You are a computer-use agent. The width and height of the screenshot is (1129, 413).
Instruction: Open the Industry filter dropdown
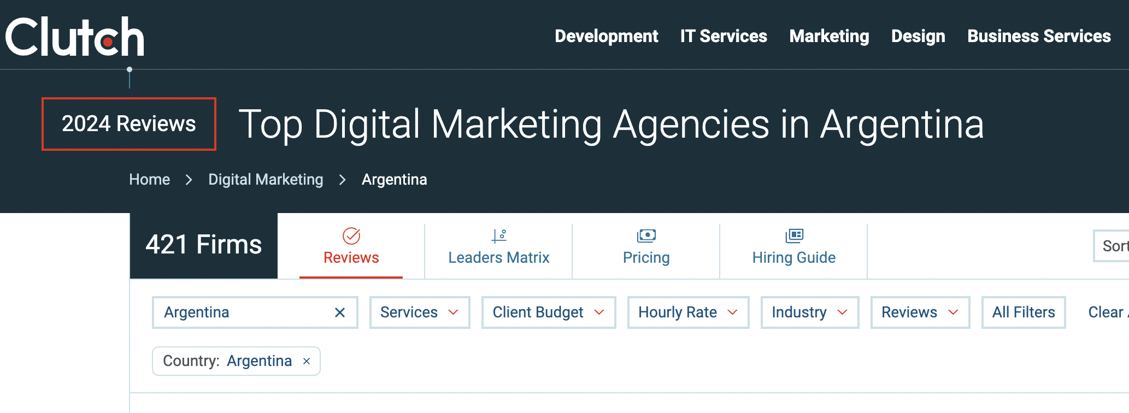click(x=809, y=312)
